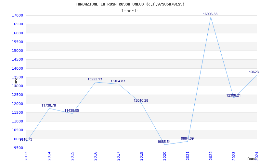Viewport: 260px width, 162px height.
Task: Click x-axis year 2020
Action: click(164, 156)
